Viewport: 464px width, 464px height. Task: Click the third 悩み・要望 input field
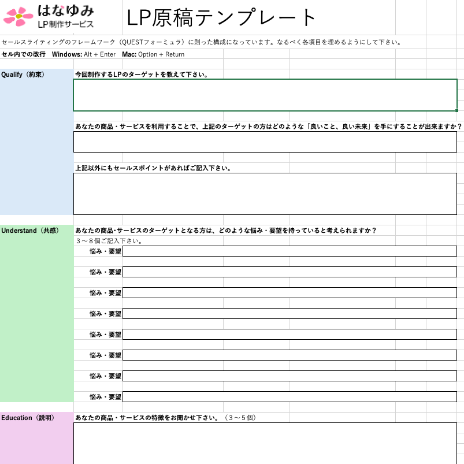tap(289, 293)
